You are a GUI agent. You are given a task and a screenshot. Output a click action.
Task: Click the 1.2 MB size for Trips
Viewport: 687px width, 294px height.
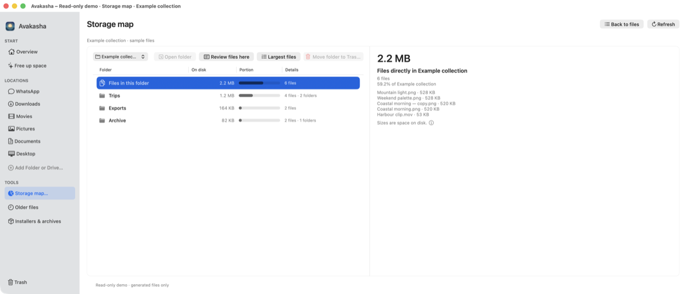point(227,95)
